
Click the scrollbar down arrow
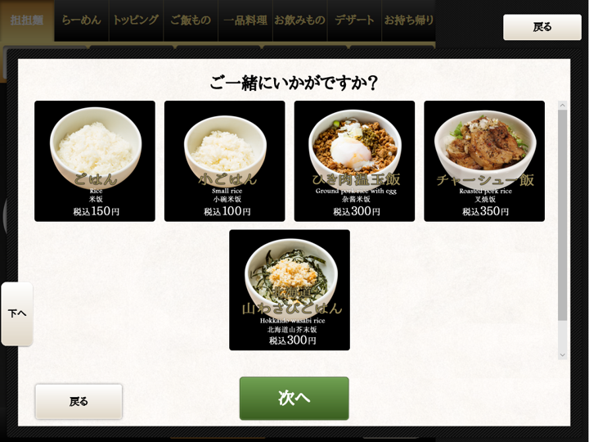click(562, 354)
